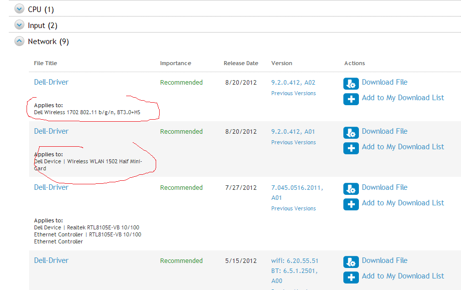Click Download File text for the 5/15/2012 driver
This screenshot has width=461, height=290.
click(x=384, y=260)
